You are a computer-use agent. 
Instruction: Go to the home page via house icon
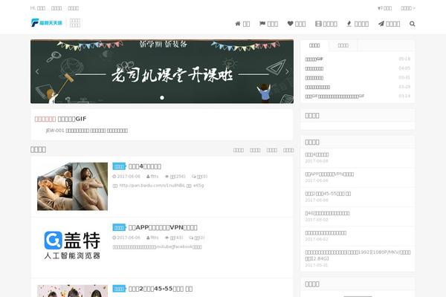click(242, 24)
